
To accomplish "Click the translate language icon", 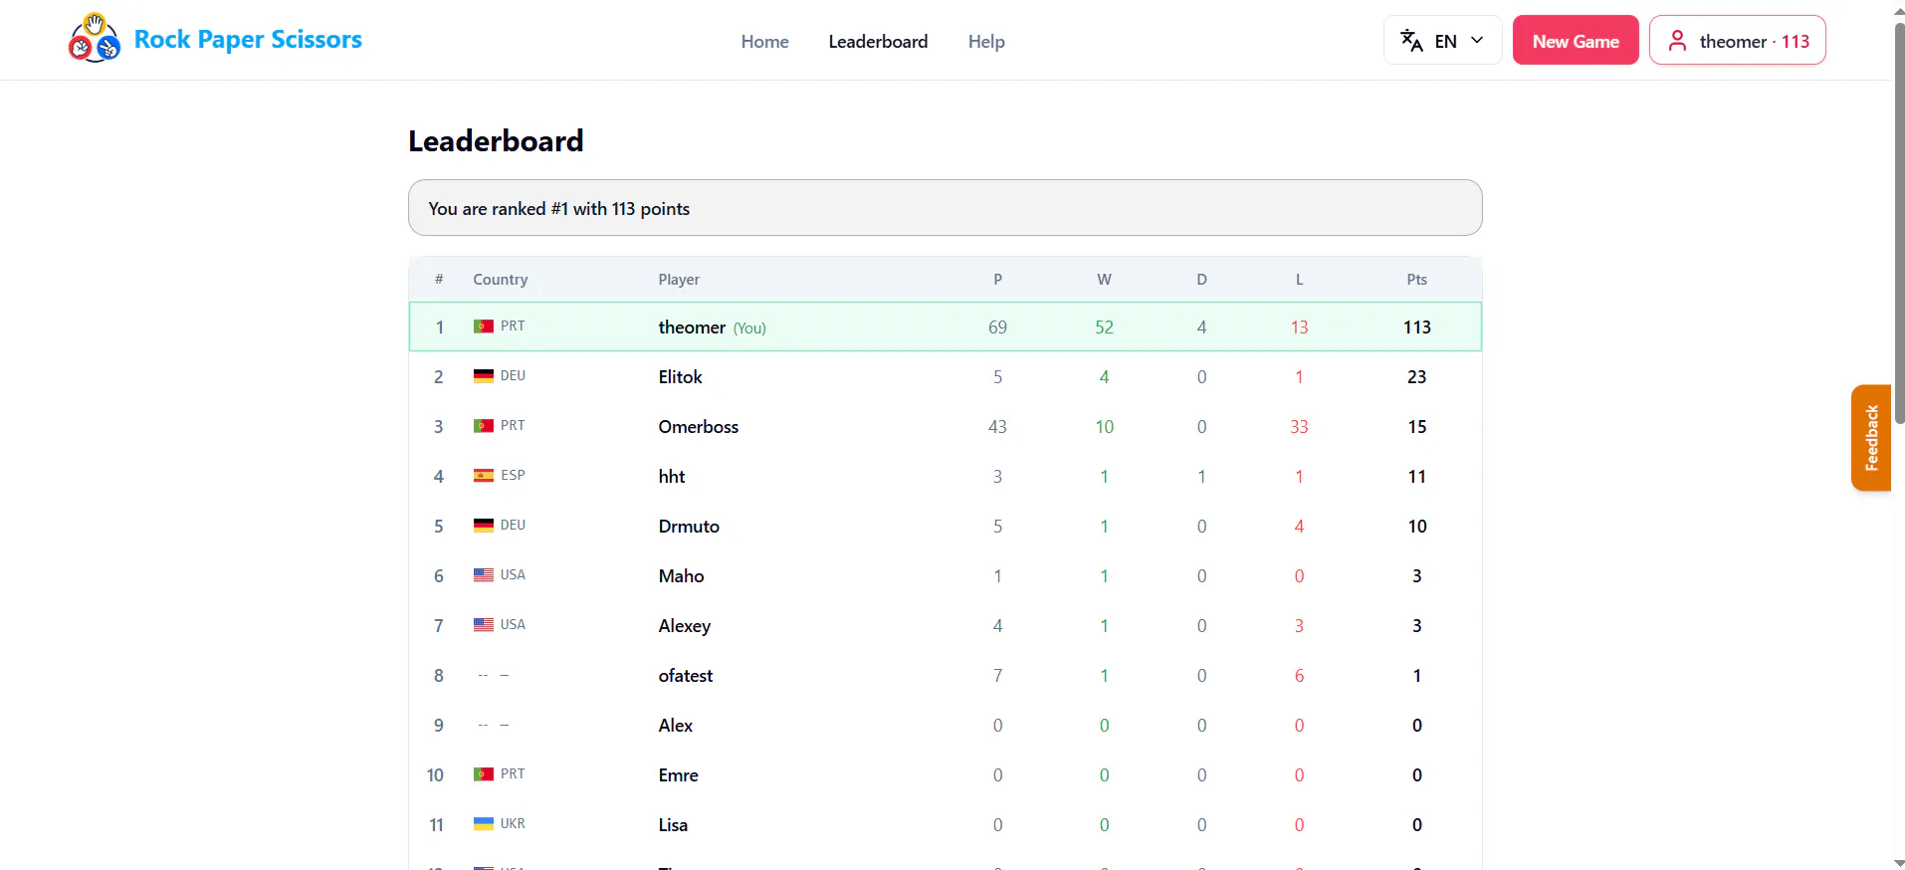I will 1411,41.
